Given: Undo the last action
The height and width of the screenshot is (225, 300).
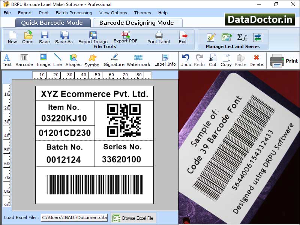Looking at the screenshot, I should [x=186, y=60].
